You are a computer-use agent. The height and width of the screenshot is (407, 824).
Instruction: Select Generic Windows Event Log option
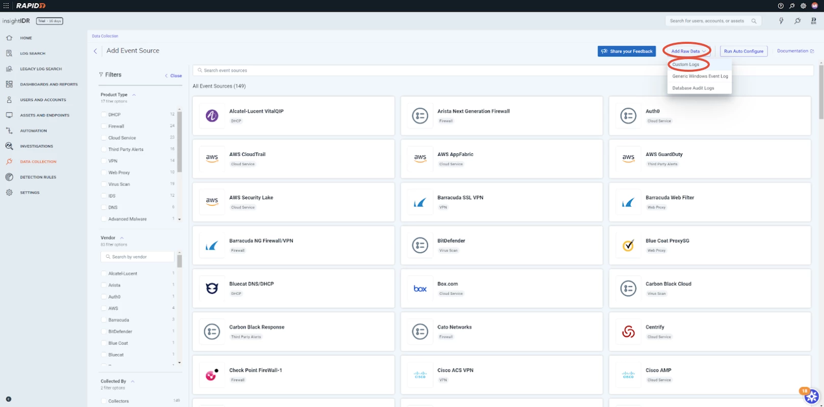point(700,76)
